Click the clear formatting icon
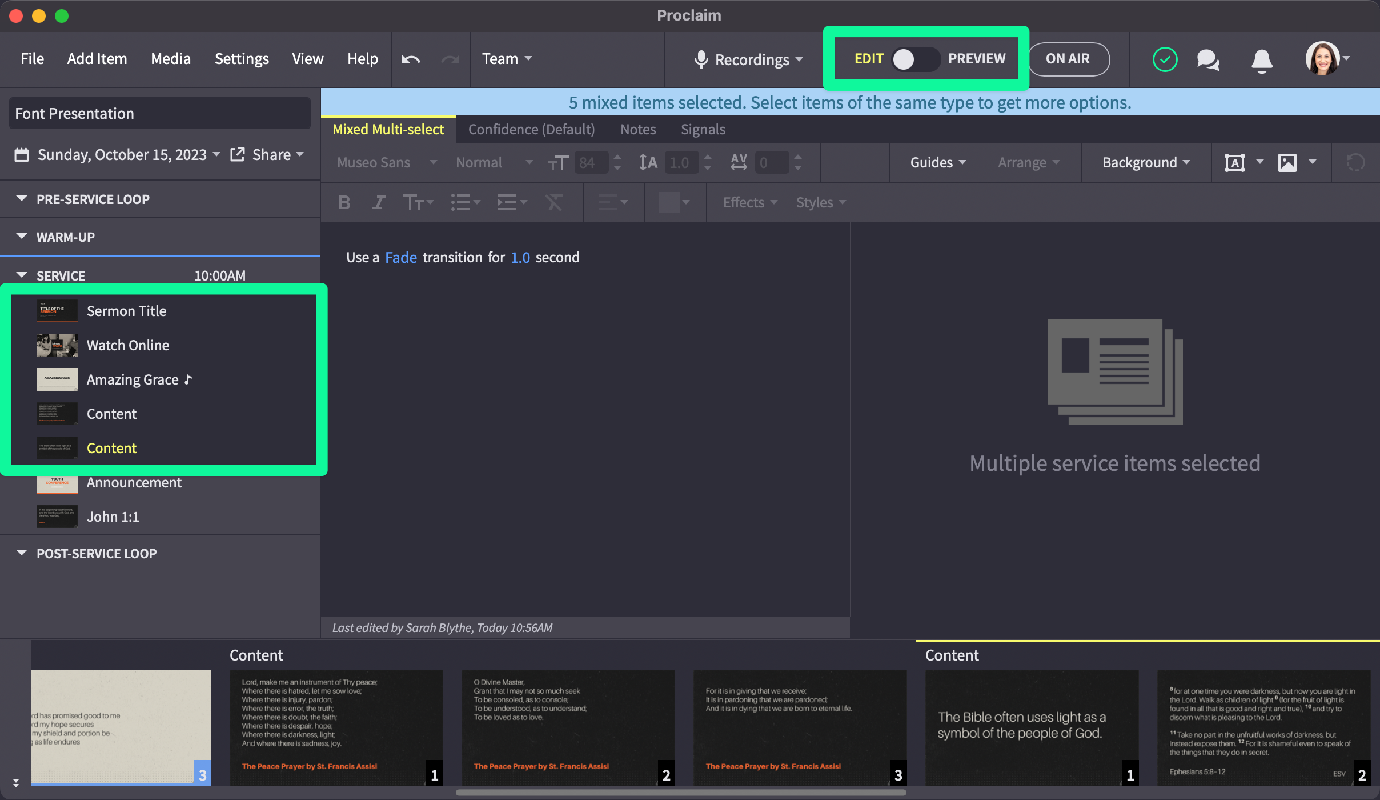This screenshot has height=800, width=1380. tap(554, 202)
